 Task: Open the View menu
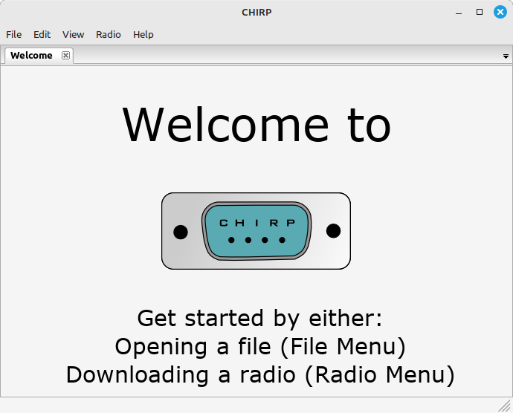pyautogui.click(x=74, y=34)
